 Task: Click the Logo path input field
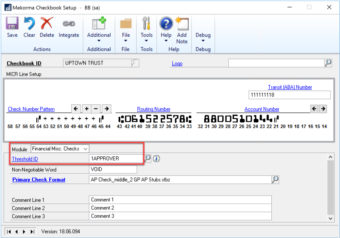tap(276, 63)
